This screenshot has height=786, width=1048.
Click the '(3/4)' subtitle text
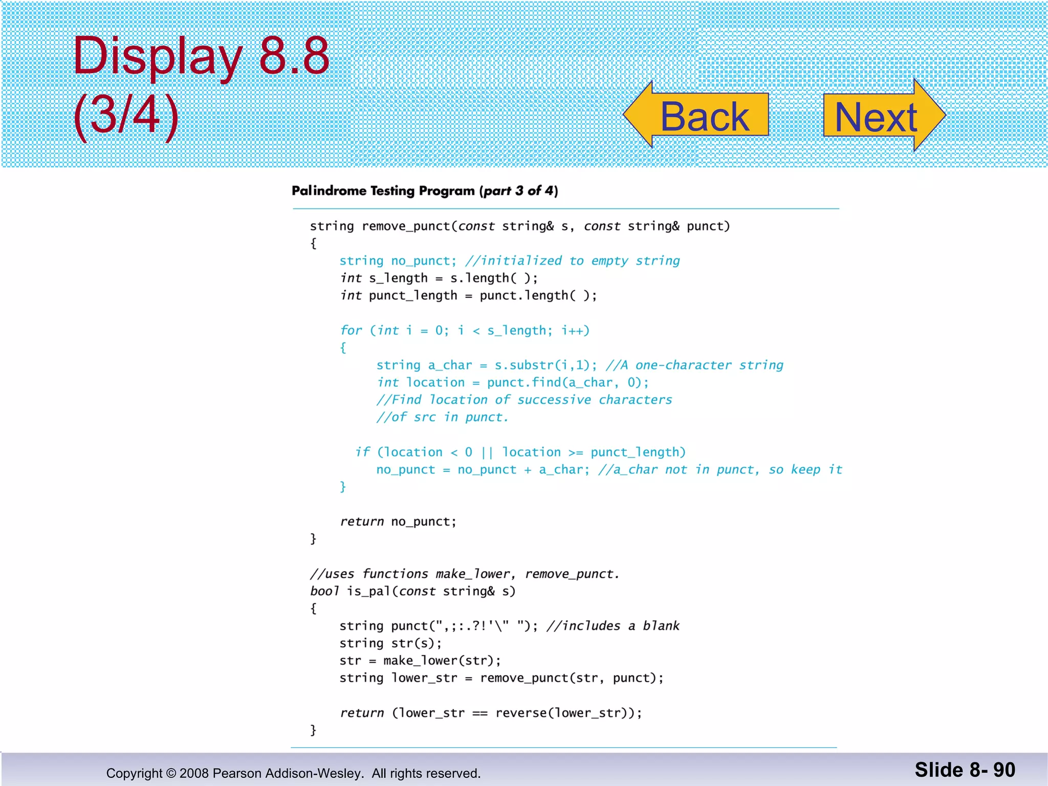[x=126, y=116]
